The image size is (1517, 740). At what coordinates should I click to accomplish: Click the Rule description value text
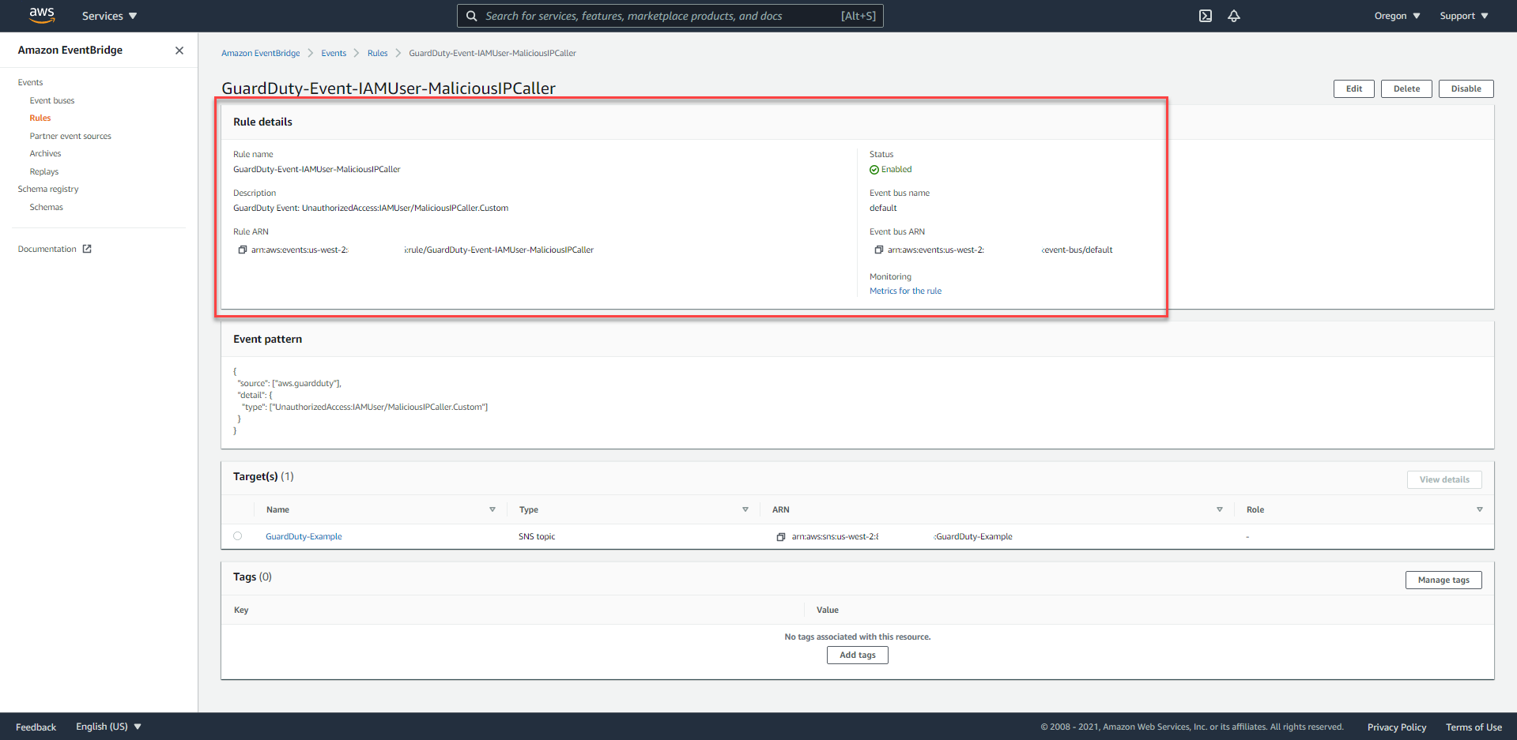coord(371,208)
